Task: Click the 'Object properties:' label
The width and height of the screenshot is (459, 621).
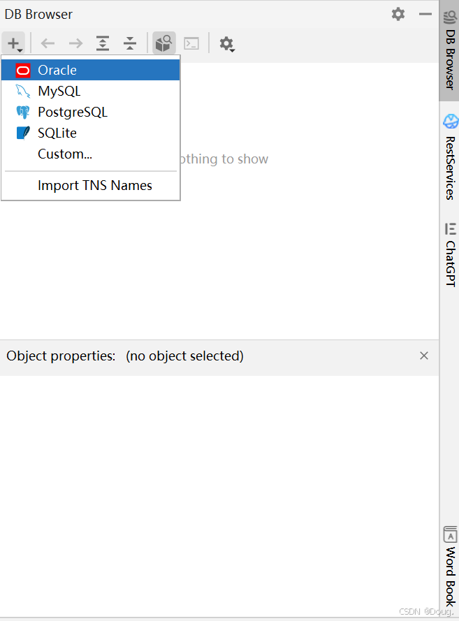Action: [x=61, y=356]
